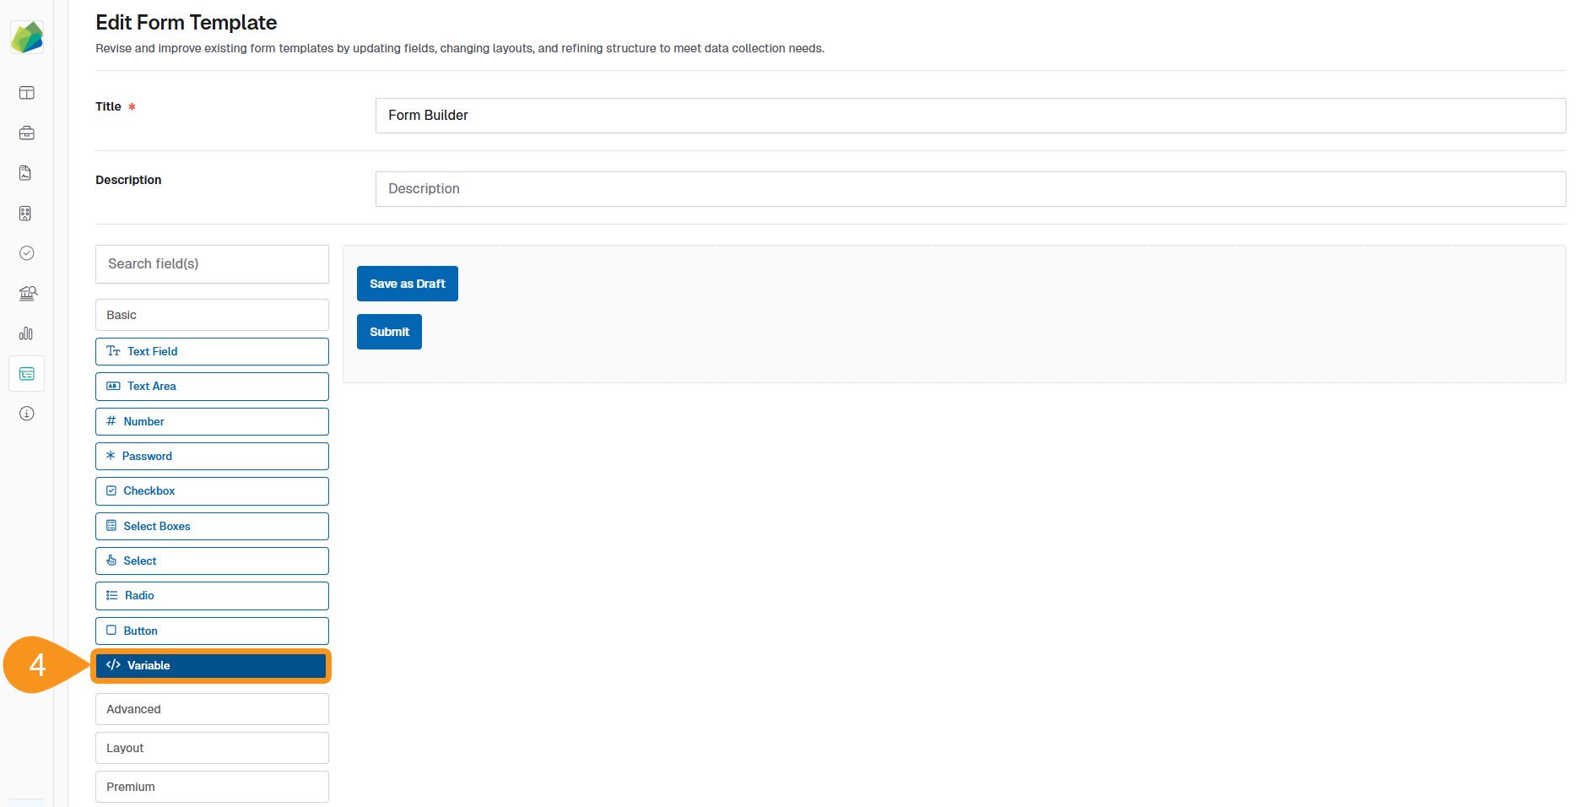Expand the Basic components group

(x=212, y=315)
